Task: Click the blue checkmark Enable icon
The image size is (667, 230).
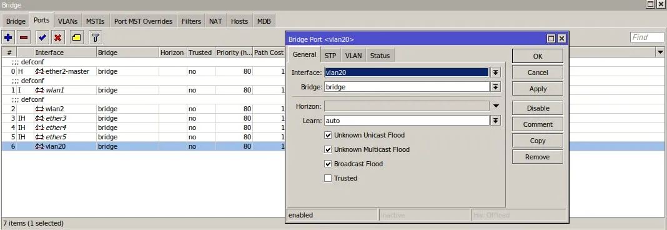Action: pyautogui.click(x=42, y=38)
